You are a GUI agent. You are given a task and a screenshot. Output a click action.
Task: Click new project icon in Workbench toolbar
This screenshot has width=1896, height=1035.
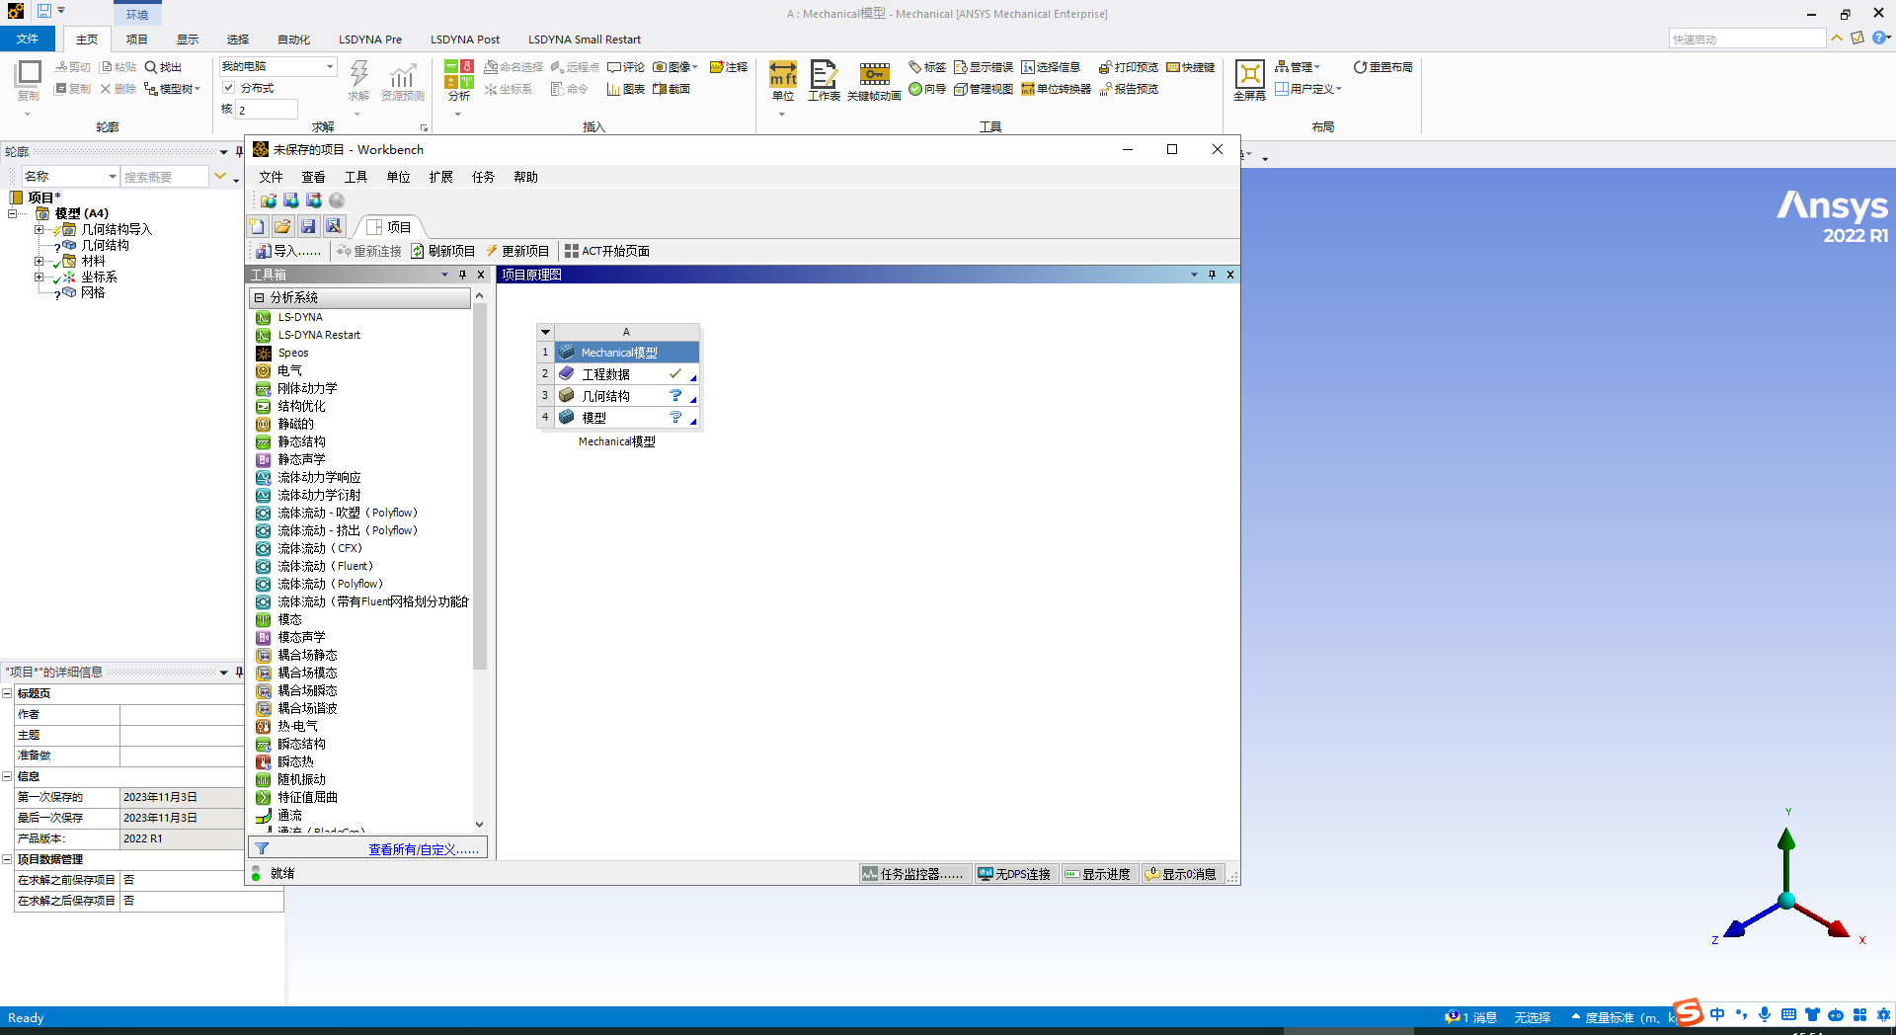click(257, 226)
